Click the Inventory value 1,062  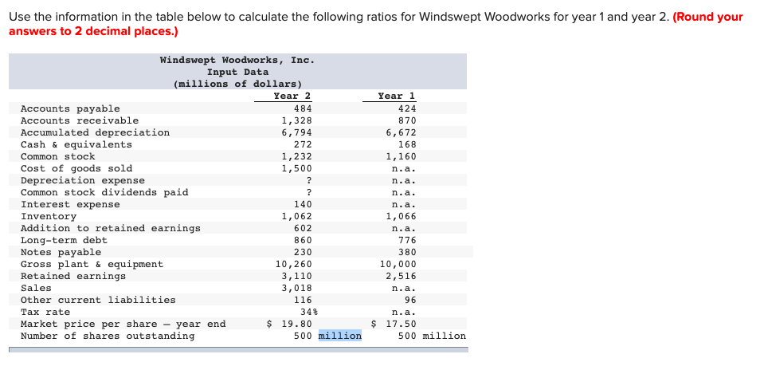click(x=296, y=216)
